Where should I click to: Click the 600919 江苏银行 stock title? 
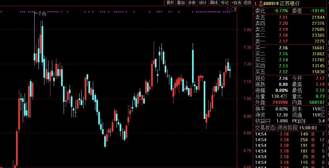pos(281,3)
